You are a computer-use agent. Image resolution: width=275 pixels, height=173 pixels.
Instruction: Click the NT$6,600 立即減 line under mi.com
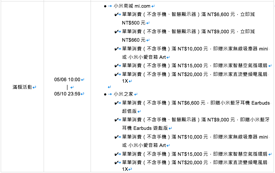188,14
